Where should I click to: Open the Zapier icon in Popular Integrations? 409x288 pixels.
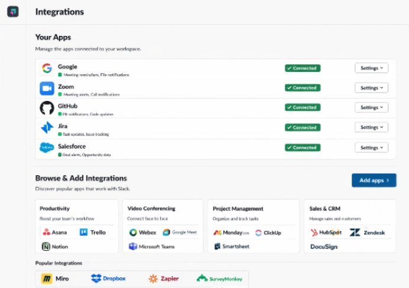(153, 279)
